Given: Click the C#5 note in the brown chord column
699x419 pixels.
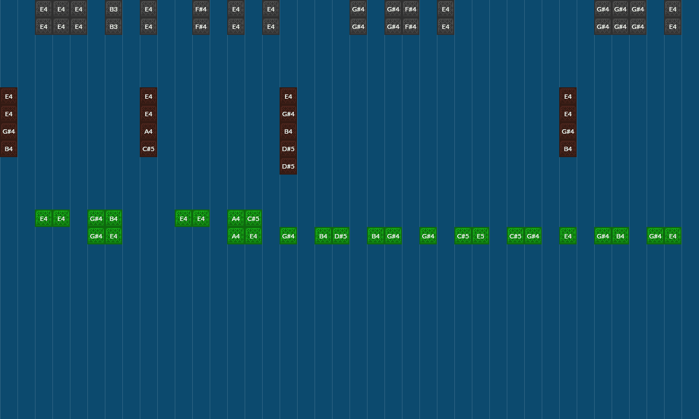Looking at the screenshot, I should tap(148, 149).
